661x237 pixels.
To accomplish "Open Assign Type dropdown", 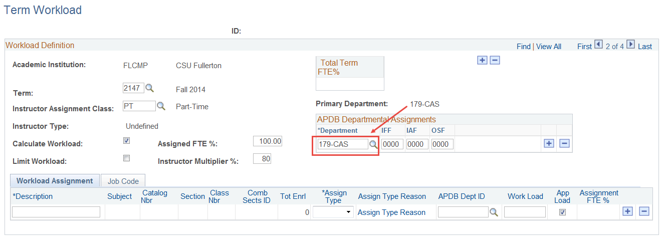I will [333, 212].
